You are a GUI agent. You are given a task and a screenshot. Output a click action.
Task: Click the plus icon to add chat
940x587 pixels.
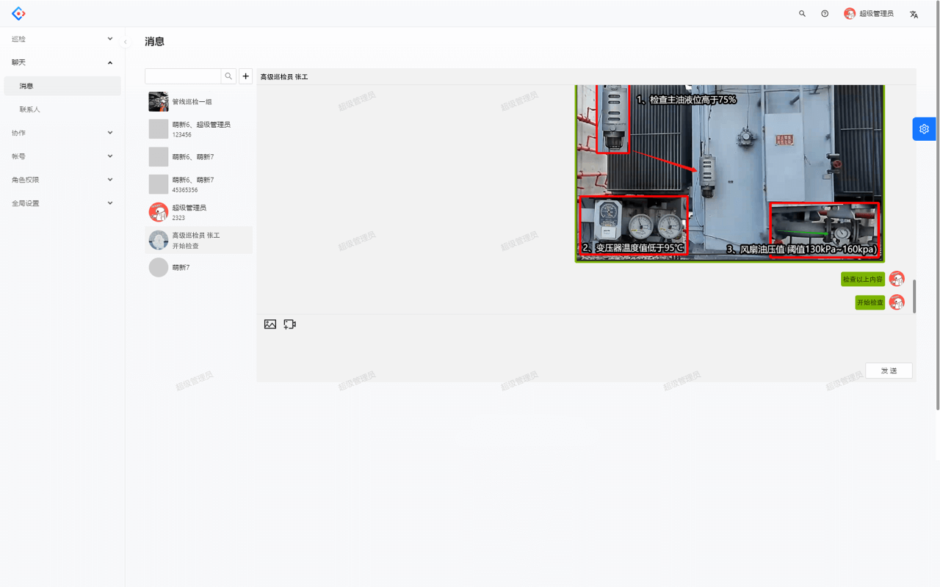[246, 76]
